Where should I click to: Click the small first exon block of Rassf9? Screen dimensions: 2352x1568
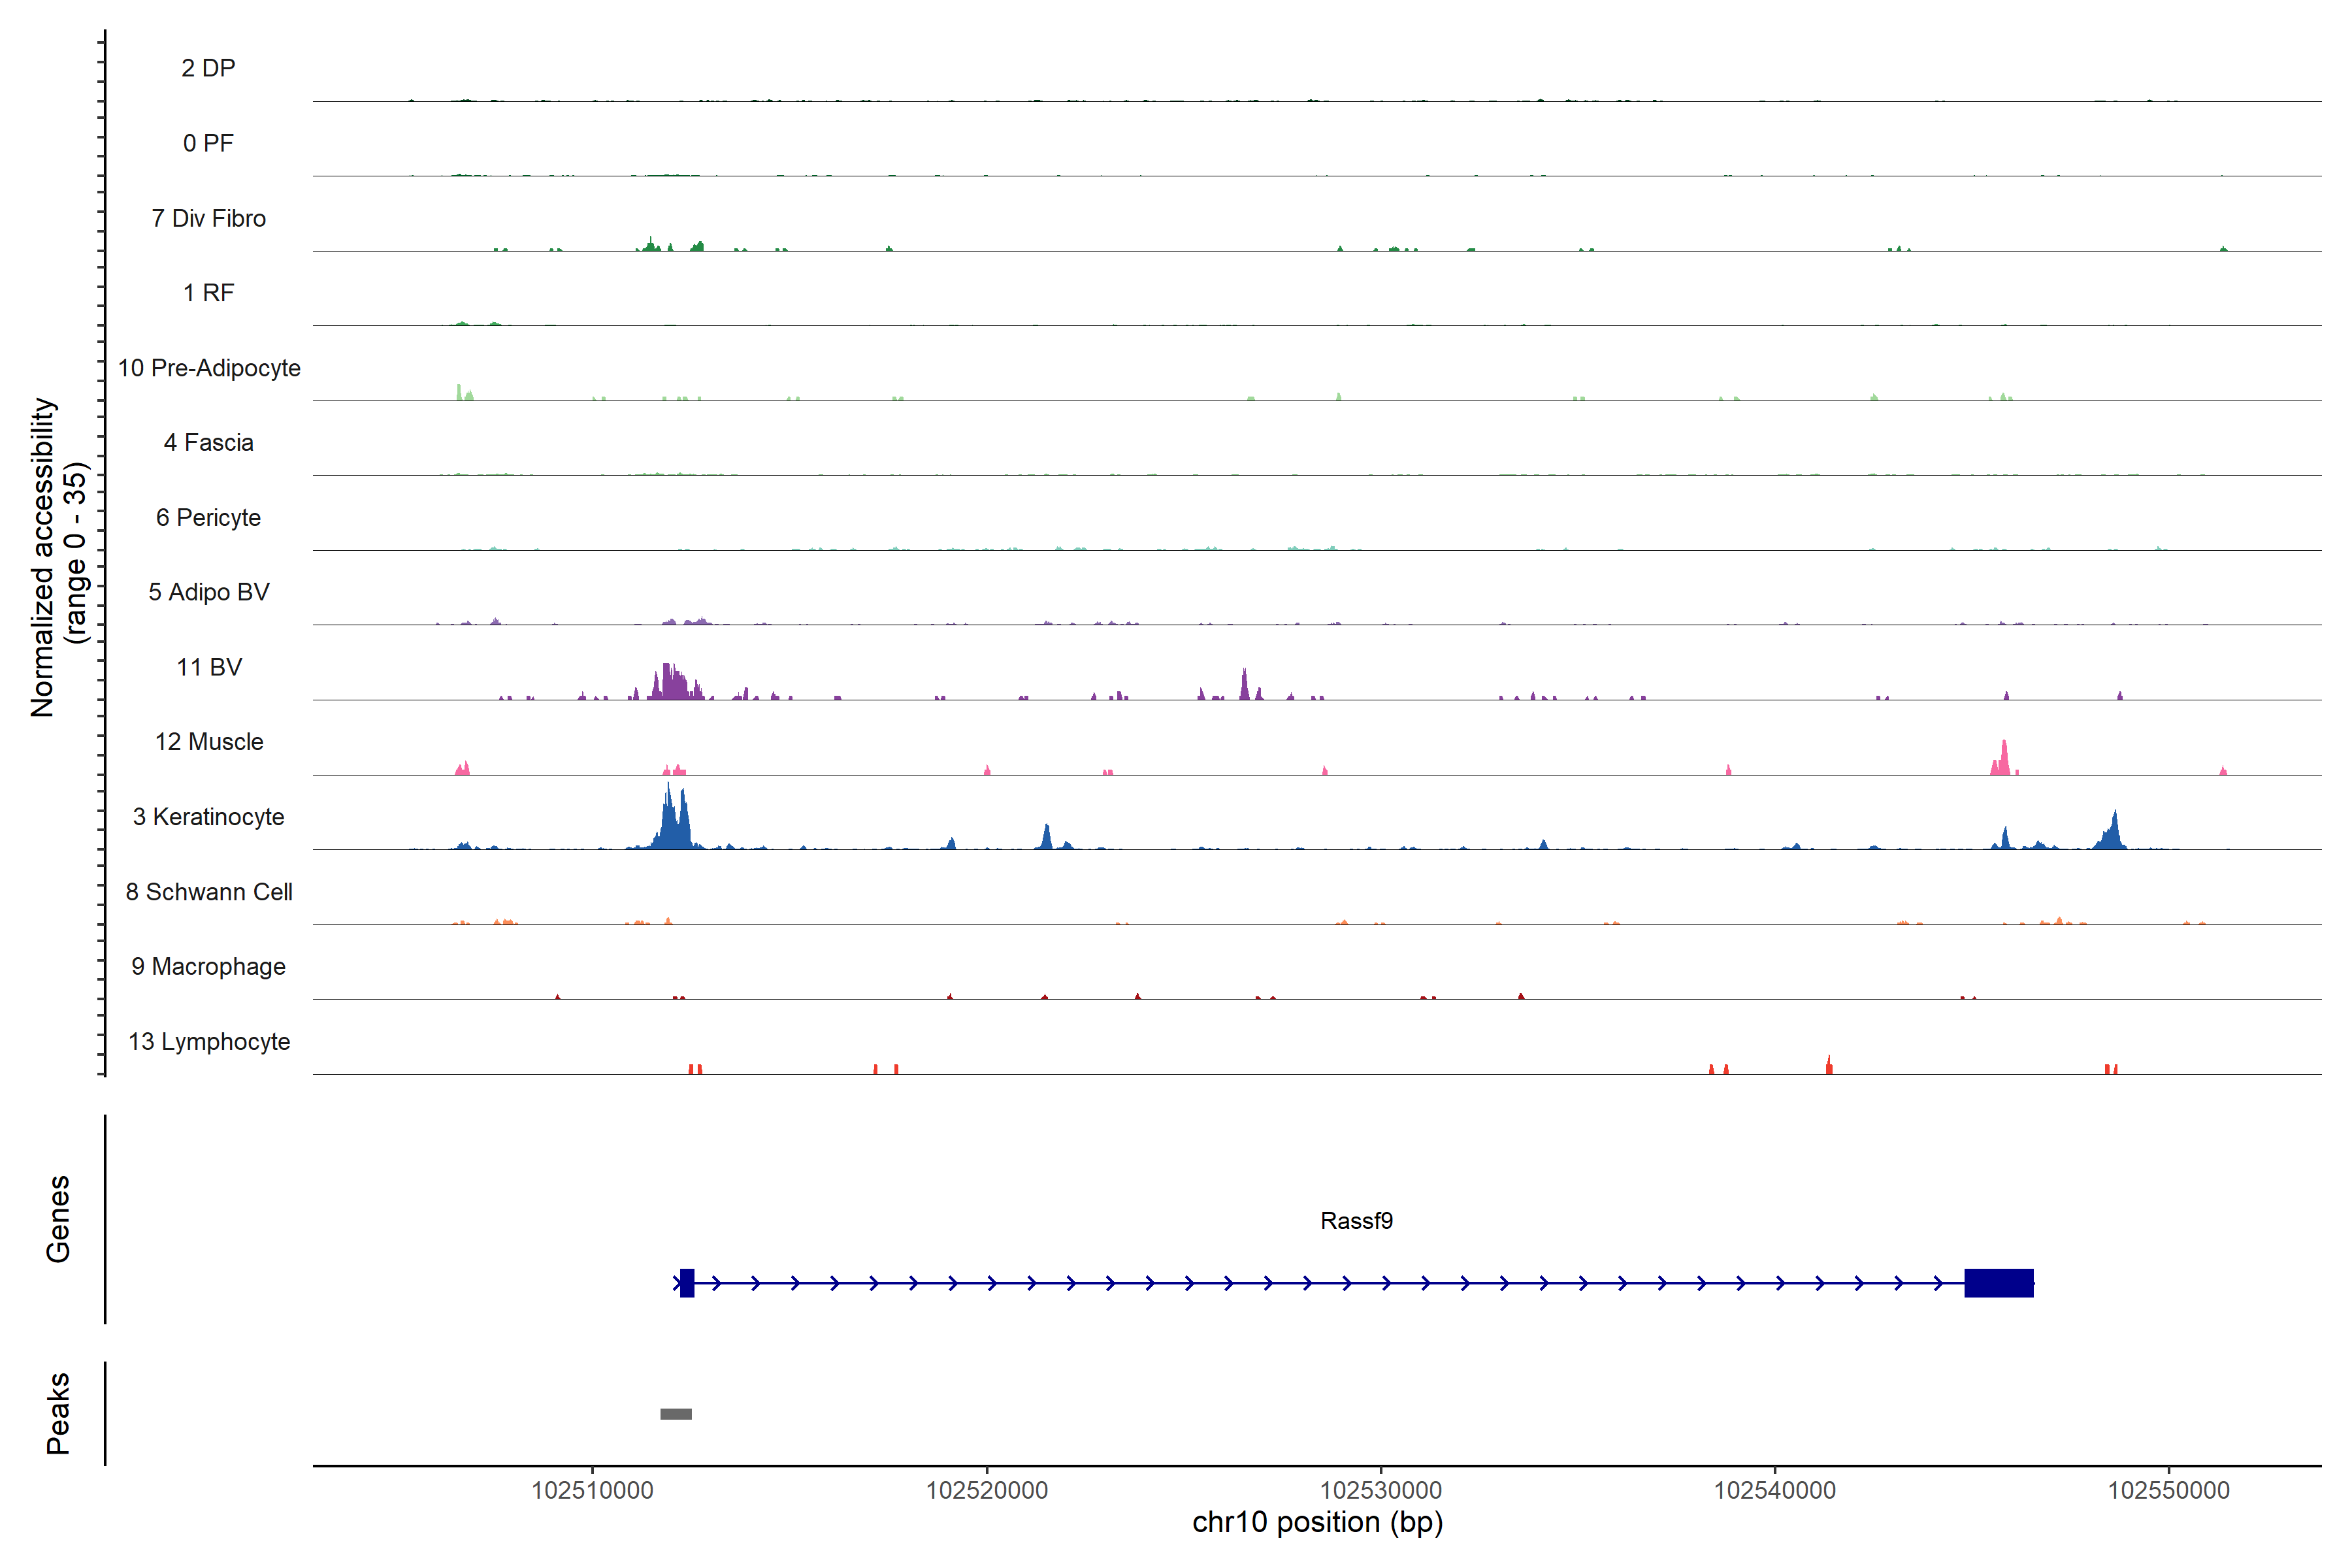[687, 1283]
